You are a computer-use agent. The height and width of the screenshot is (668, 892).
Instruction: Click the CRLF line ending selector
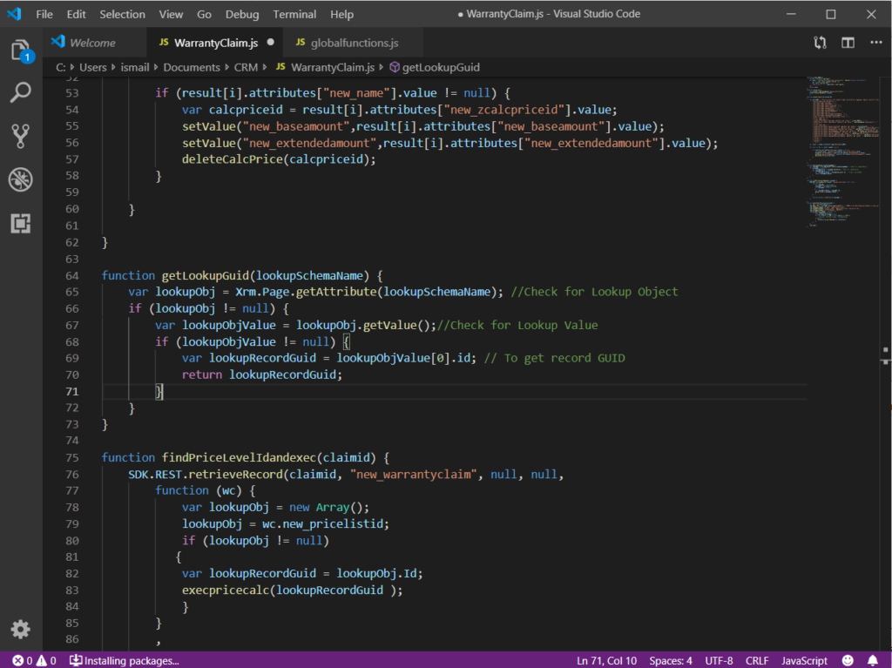pyautogui.click(x=757, y=660)
